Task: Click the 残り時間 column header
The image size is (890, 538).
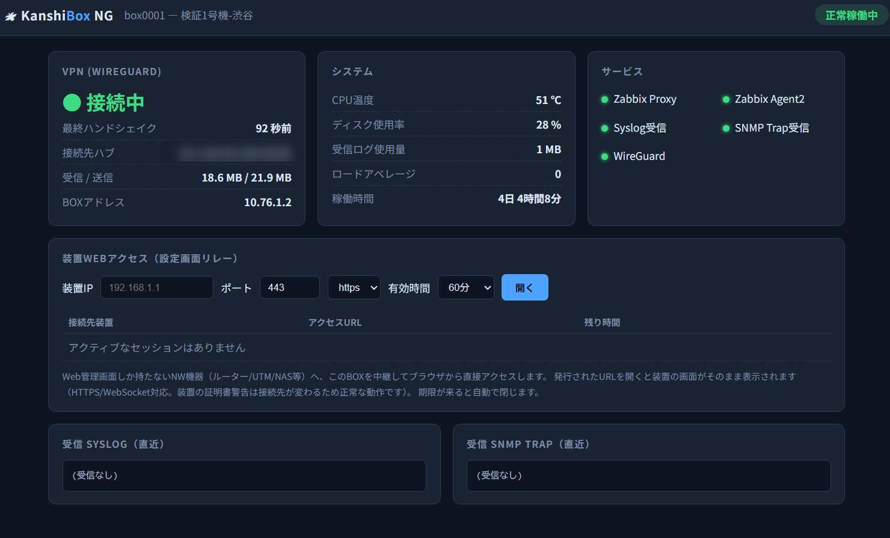Action: (x=602, y=323)
